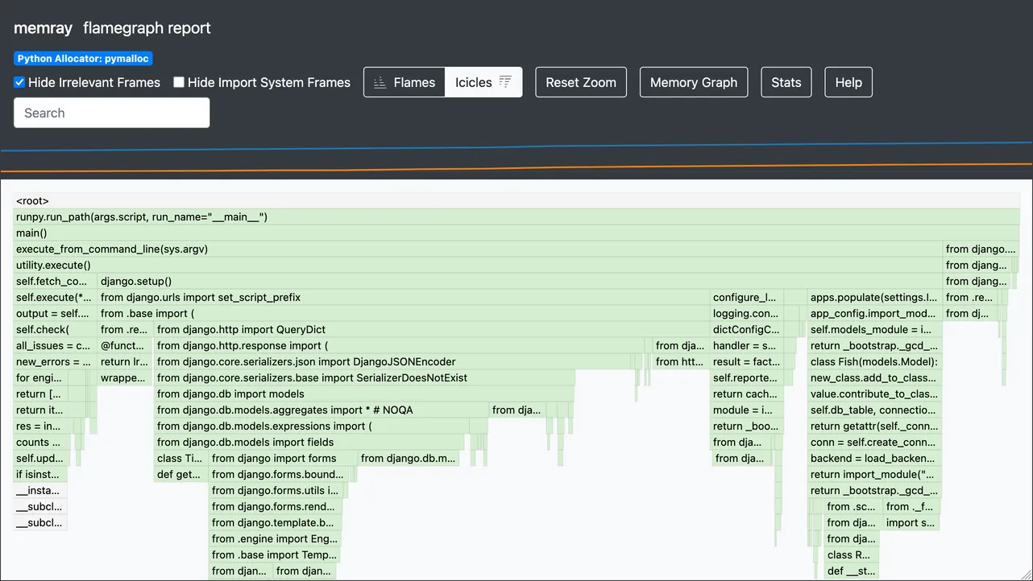The image size is (1033, 581).
Task: Click the apps.populate frame
Action: point(874,298)
